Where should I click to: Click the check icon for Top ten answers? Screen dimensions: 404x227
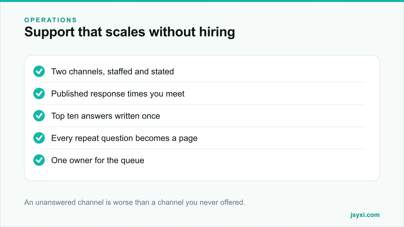click(x=39, y=116)
